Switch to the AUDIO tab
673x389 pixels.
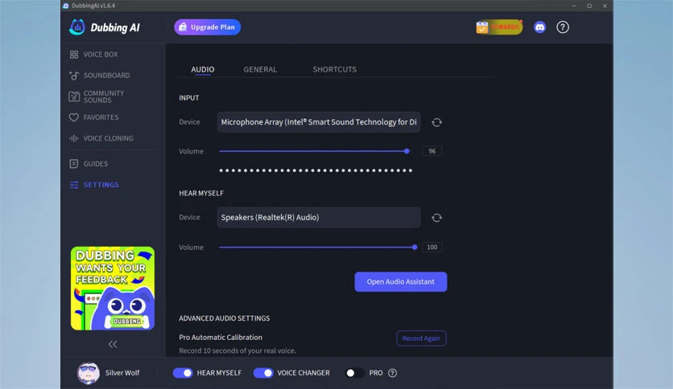[203, 69]
